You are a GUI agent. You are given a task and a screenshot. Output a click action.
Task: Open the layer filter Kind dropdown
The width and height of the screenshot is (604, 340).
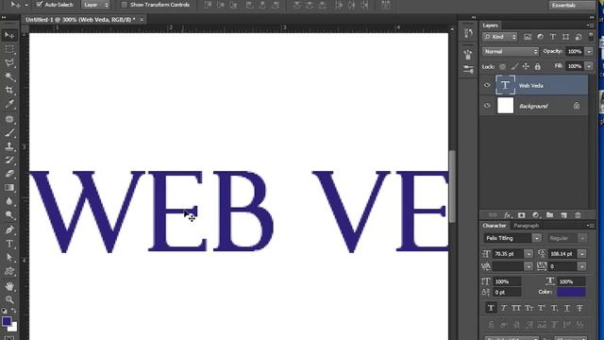[x=499, y=37]
